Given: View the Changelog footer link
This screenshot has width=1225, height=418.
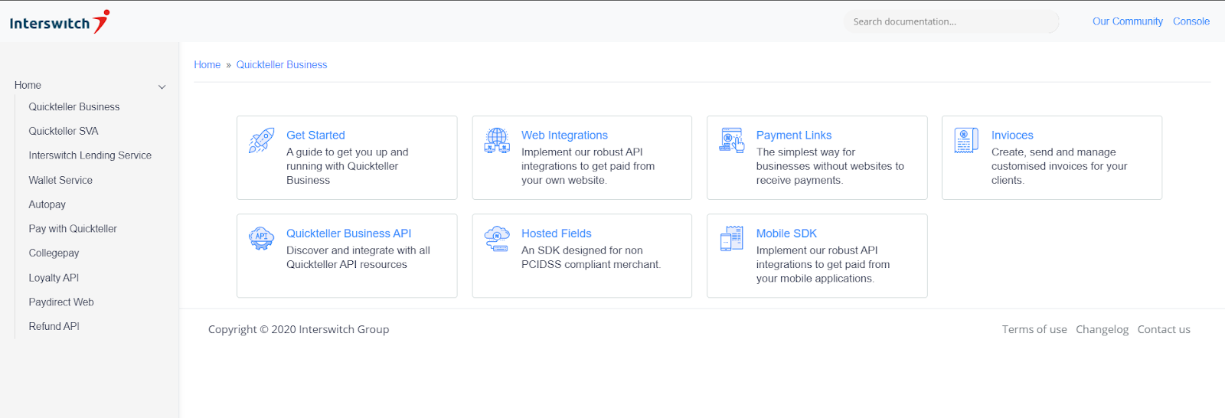Looking at the screenshot, I should point(1102,329).
